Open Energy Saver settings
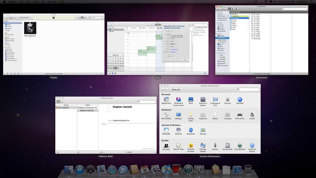 tap(191, 115)
